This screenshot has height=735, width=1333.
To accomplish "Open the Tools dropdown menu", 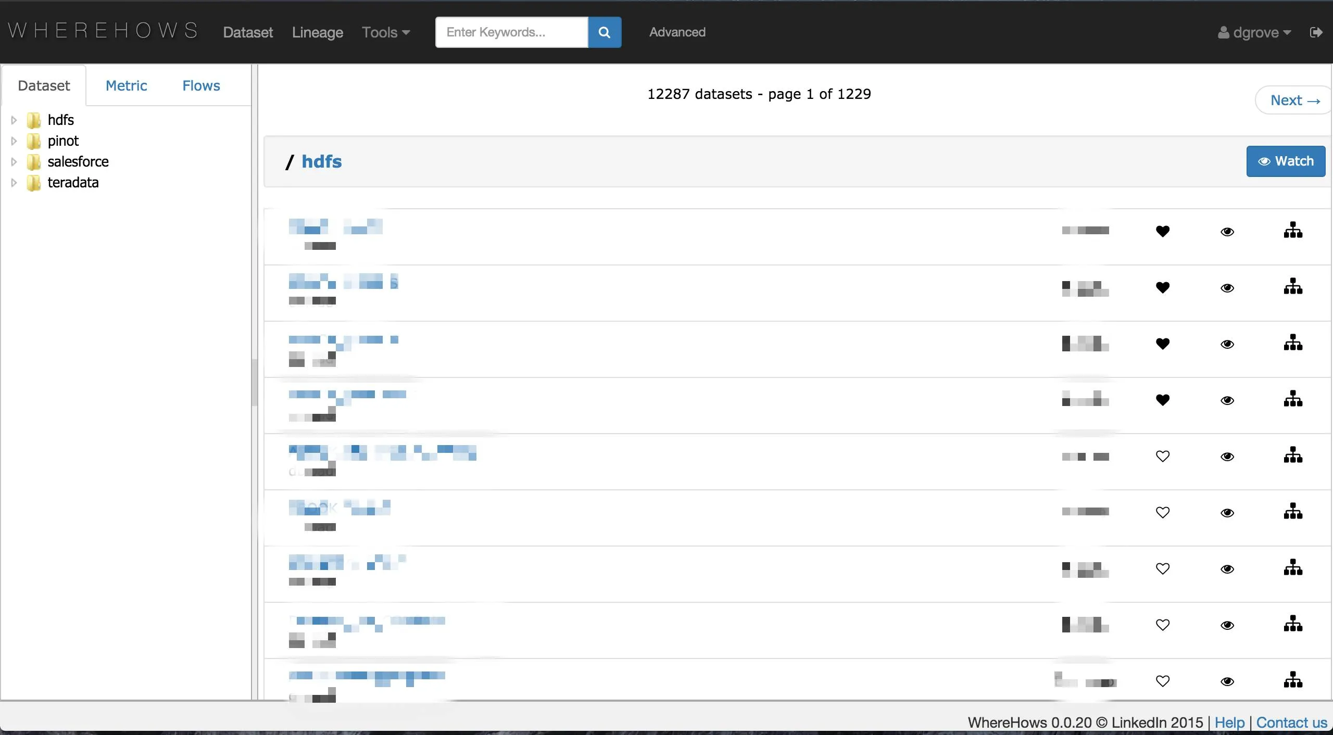I will (x=385, y=32).
